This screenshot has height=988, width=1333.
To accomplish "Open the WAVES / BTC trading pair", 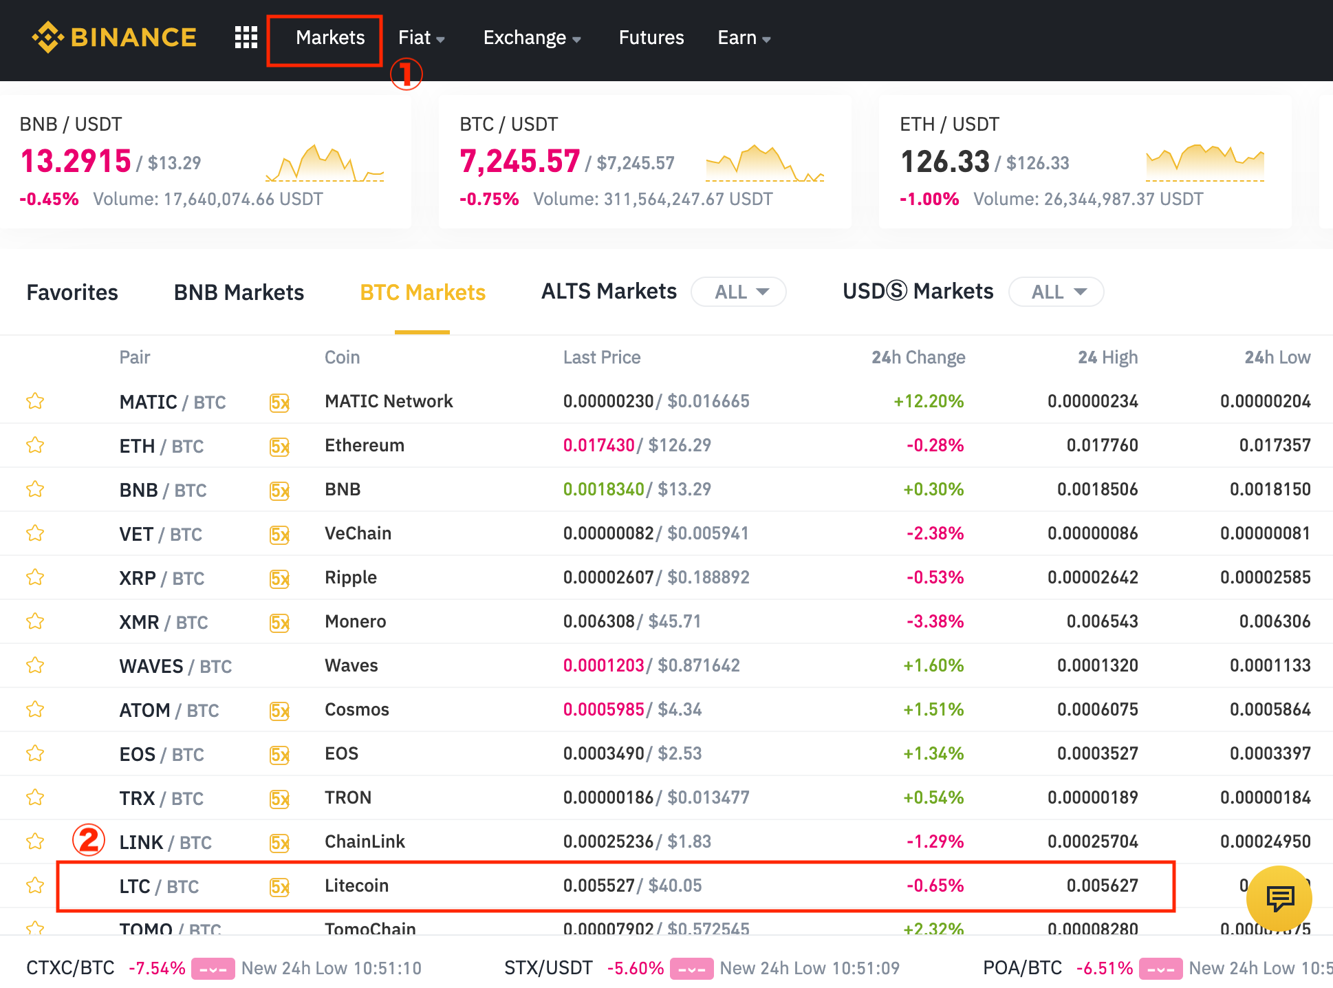I will click(x=175, y=666).
